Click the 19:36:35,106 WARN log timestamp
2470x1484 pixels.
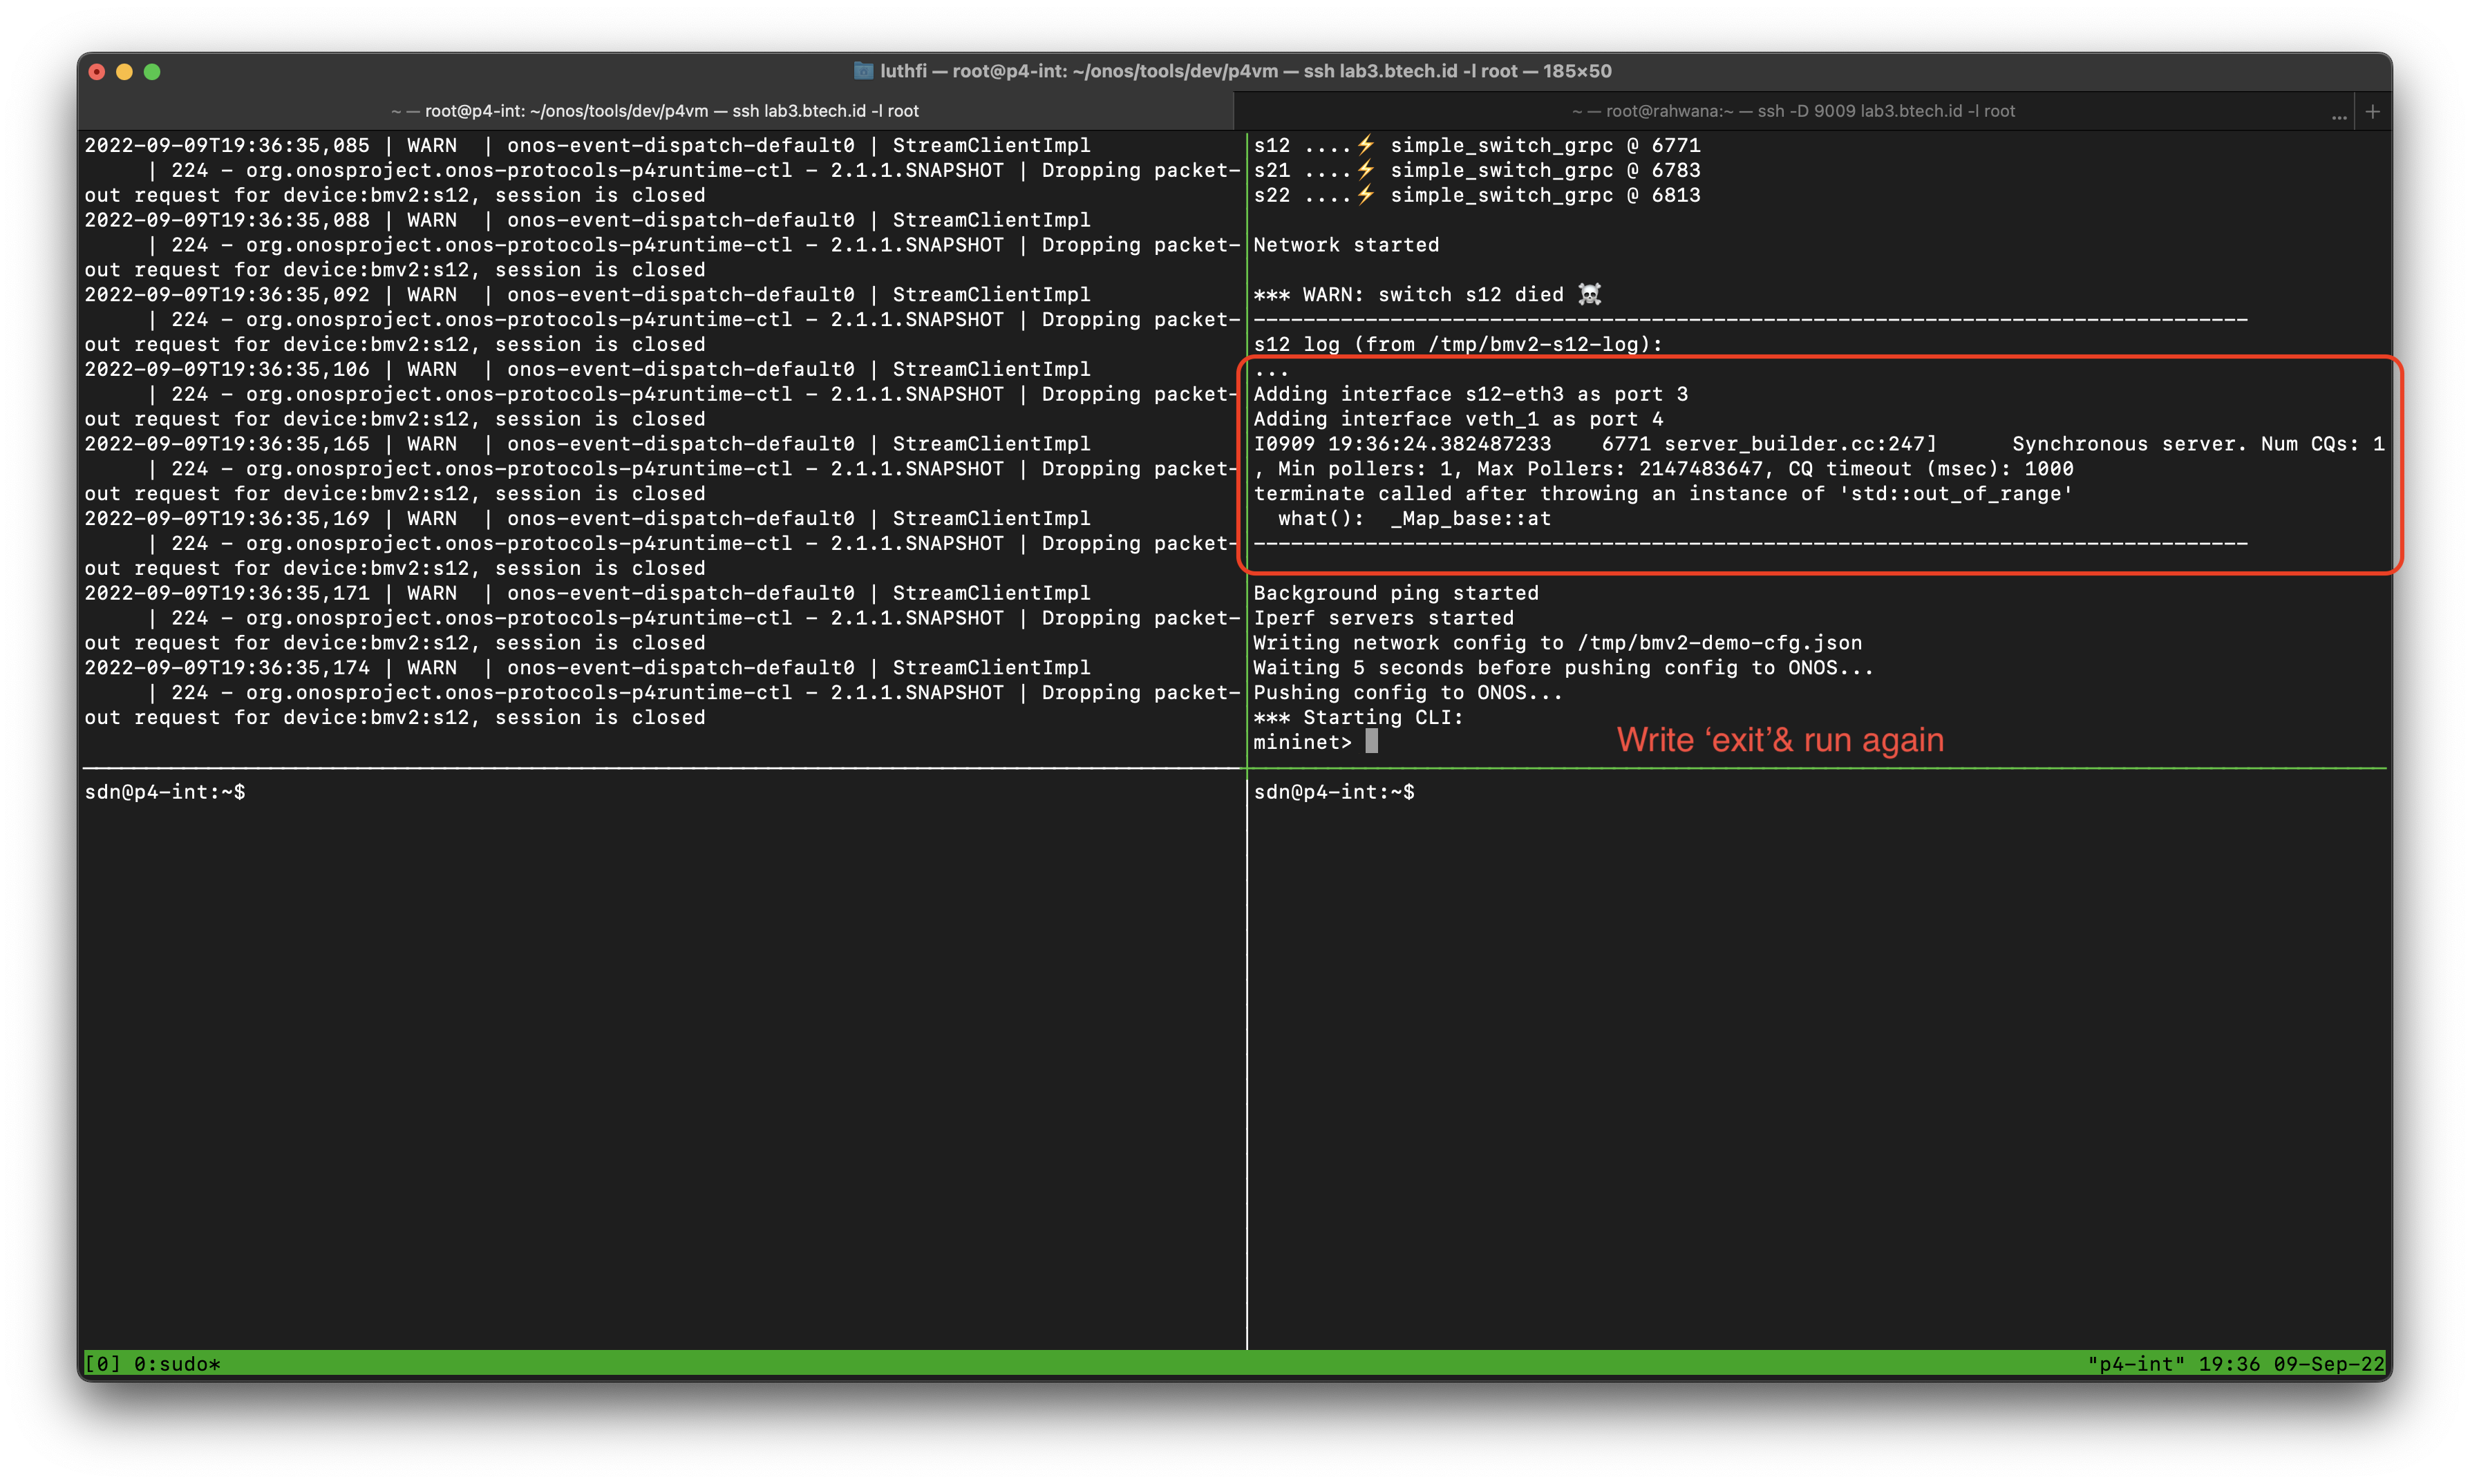click(x=227, y=370)
